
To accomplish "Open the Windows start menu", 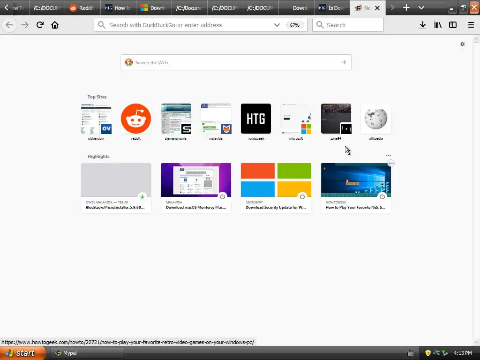I will [x=22, y=353].
